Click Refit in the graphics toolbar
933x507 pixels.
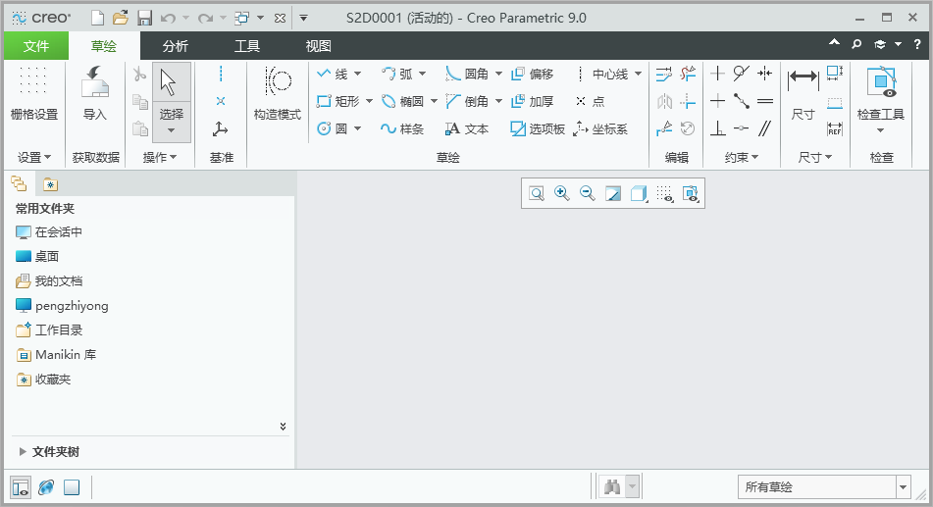tap(537, 193)
